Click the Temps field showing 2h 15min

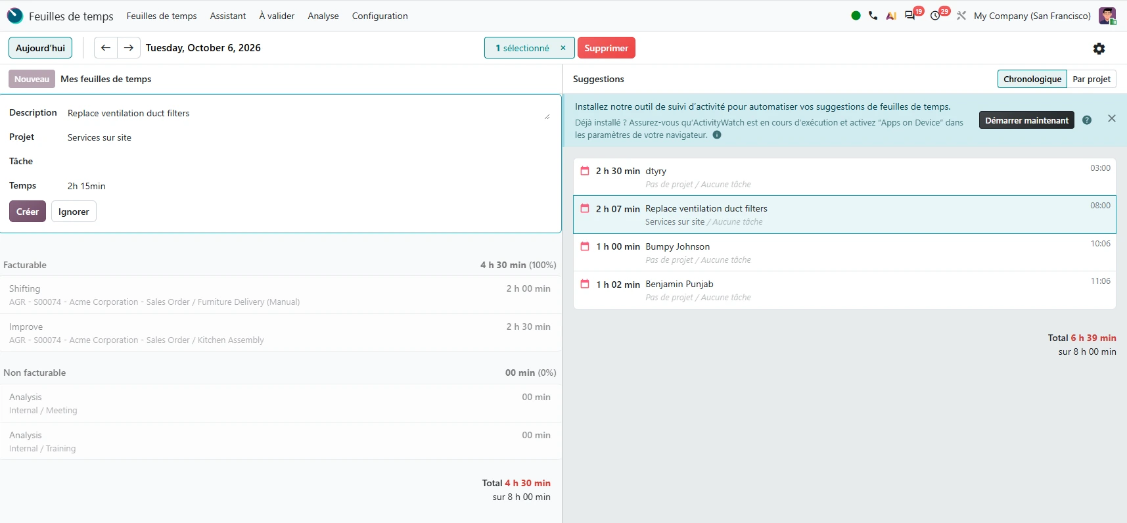coord(309,186)
